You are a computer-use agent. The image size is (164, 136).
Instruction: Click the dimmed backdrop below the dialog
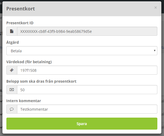82,135
